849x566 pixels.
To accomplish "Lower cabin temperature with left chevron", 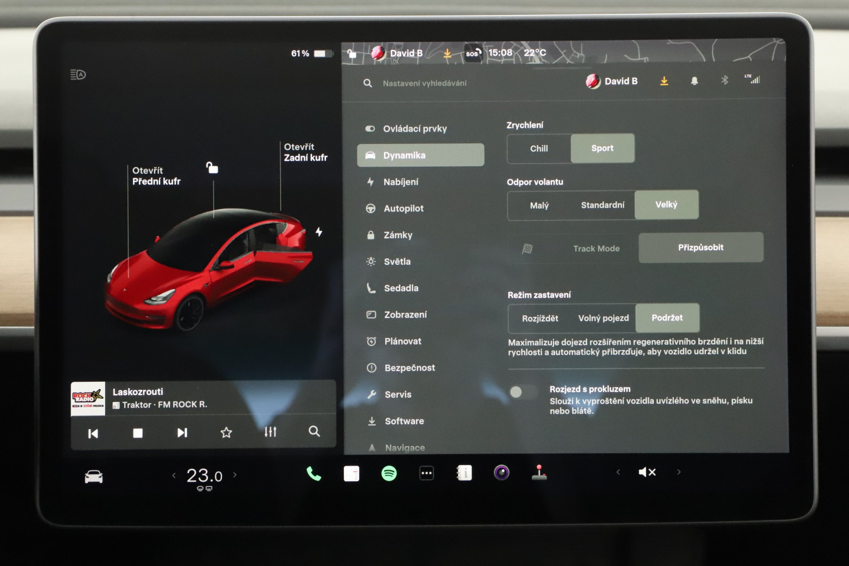I will [174, 475].
